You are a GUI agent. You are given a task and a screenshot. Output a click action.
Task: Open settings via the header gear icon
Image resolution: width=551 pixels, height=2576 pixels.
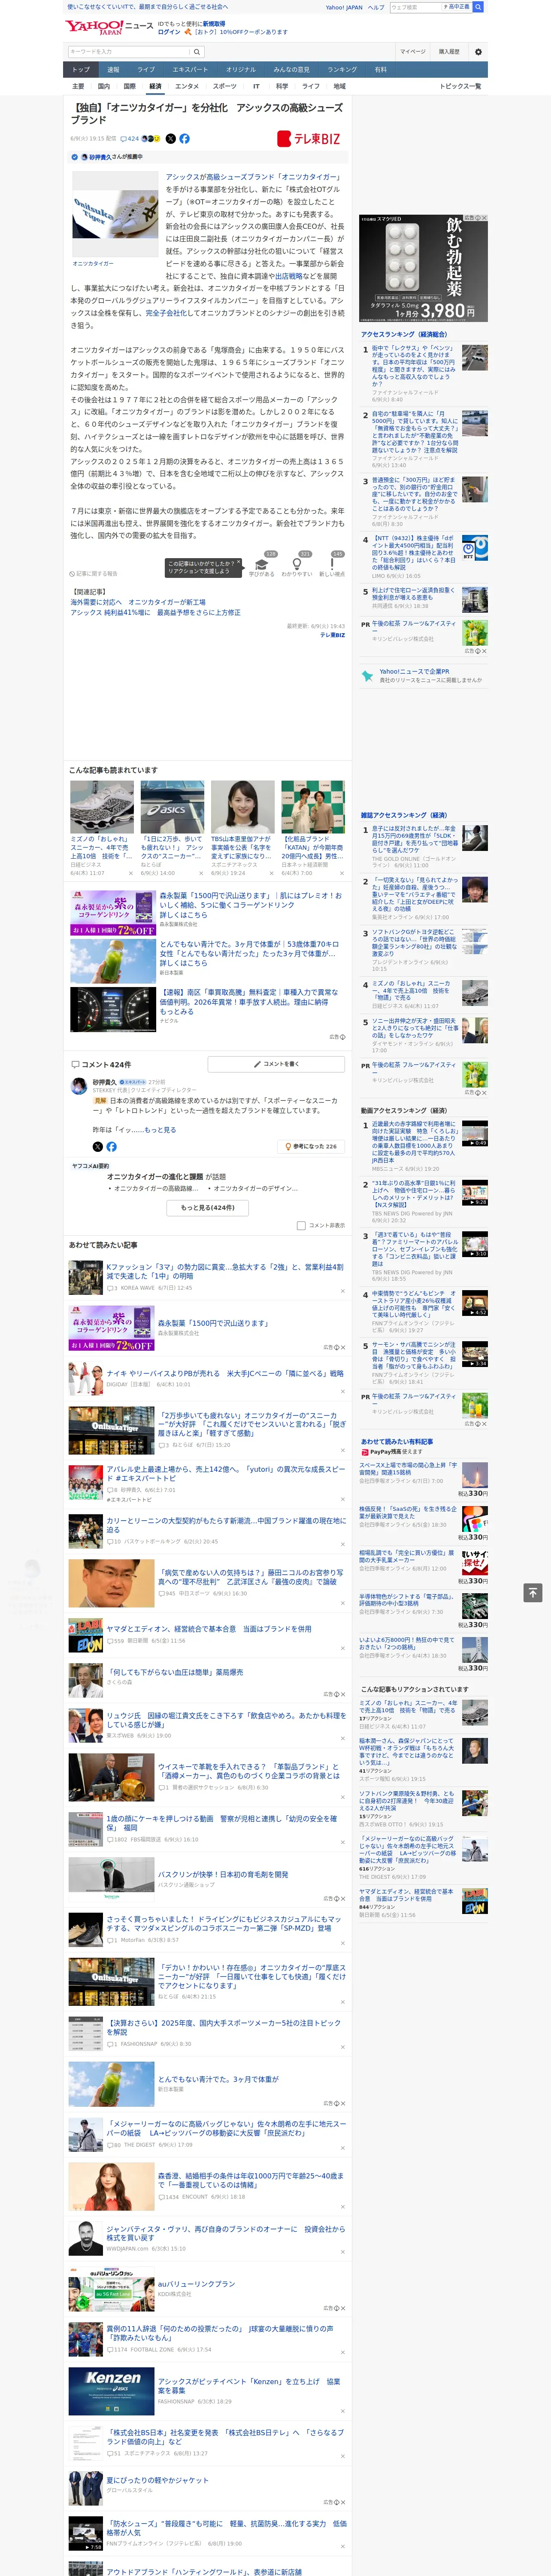pyautogui.click(x=478, y=52)
